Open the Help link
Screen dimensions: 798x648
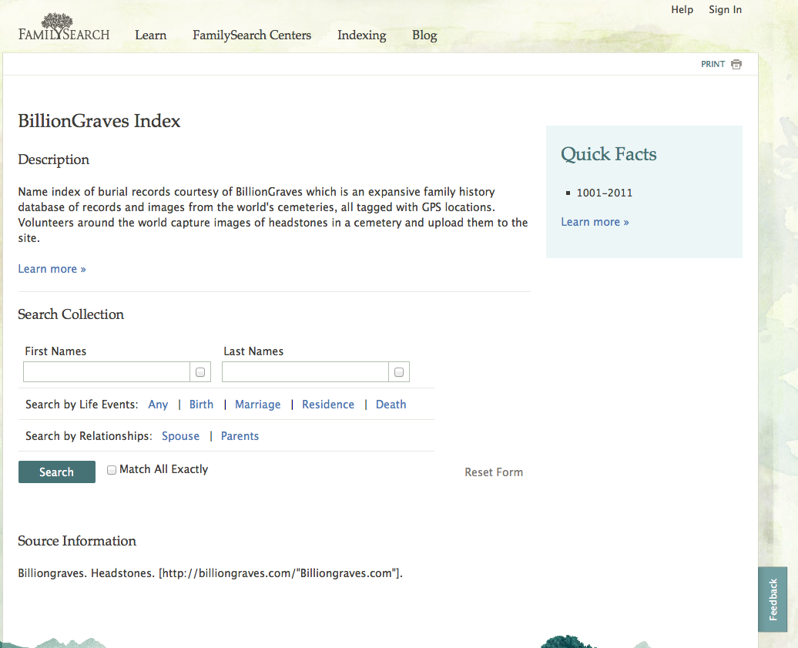point(682,10)
